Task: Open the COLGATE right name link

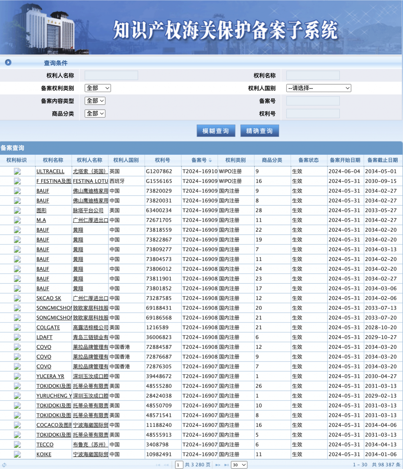Action: [x=48, y=328]
